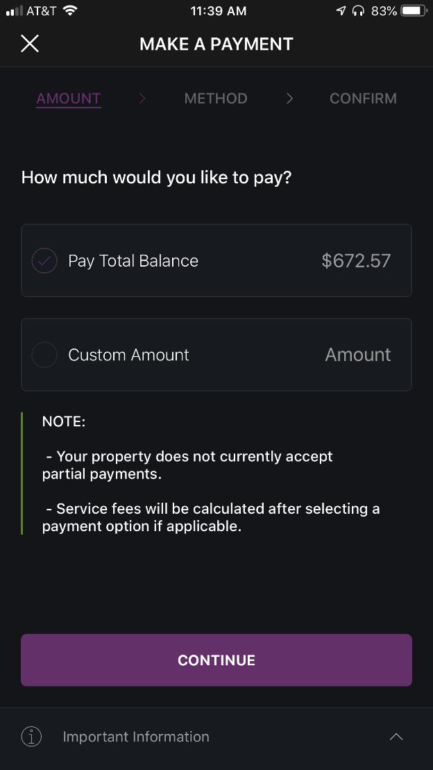
Task: Select the Custom Amount radio button
Action: coord(44,355)
